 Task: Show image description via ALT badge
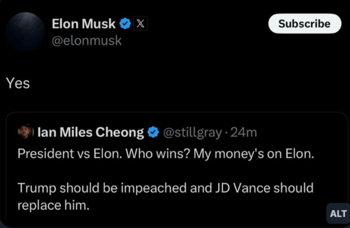338,214
